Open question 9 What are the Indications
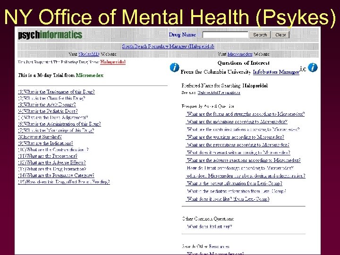The height and width of the screenshot is (255, 340). pyautogui.click(x=45, y=144)
